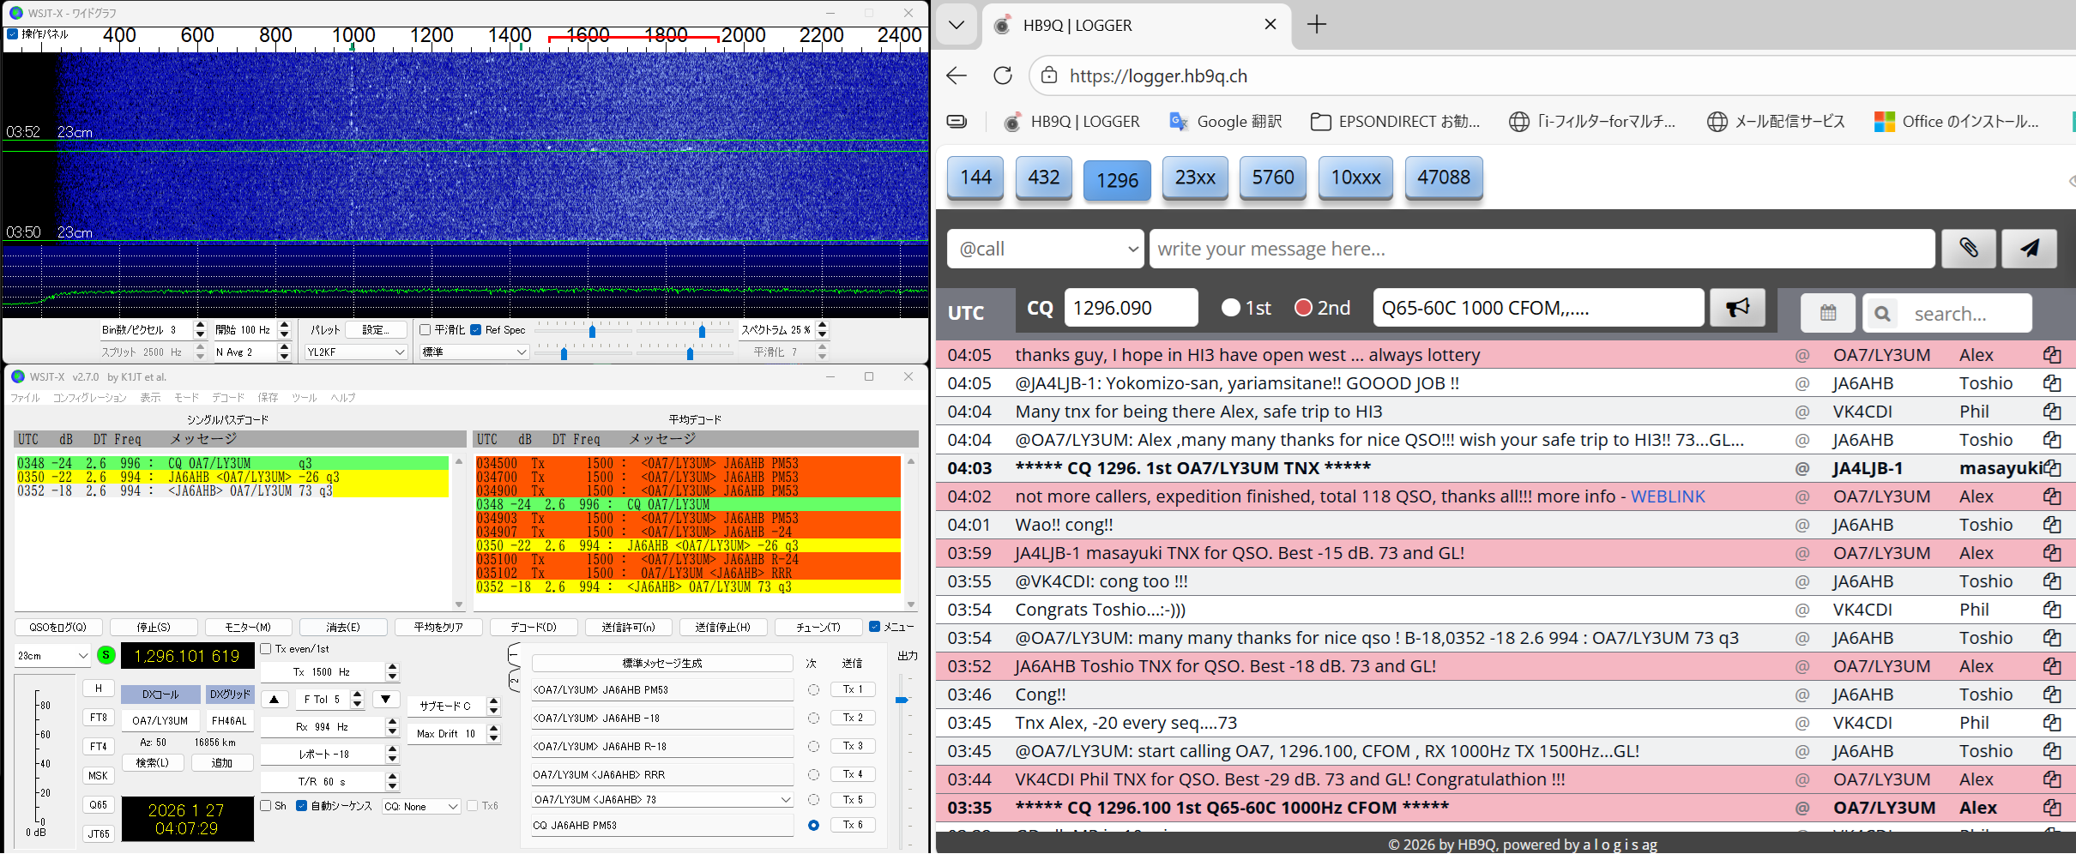Click the megaphone CQ announce icon
Screen dimensions: 2076x866
pyautogui.click(x=1737, y=308)
